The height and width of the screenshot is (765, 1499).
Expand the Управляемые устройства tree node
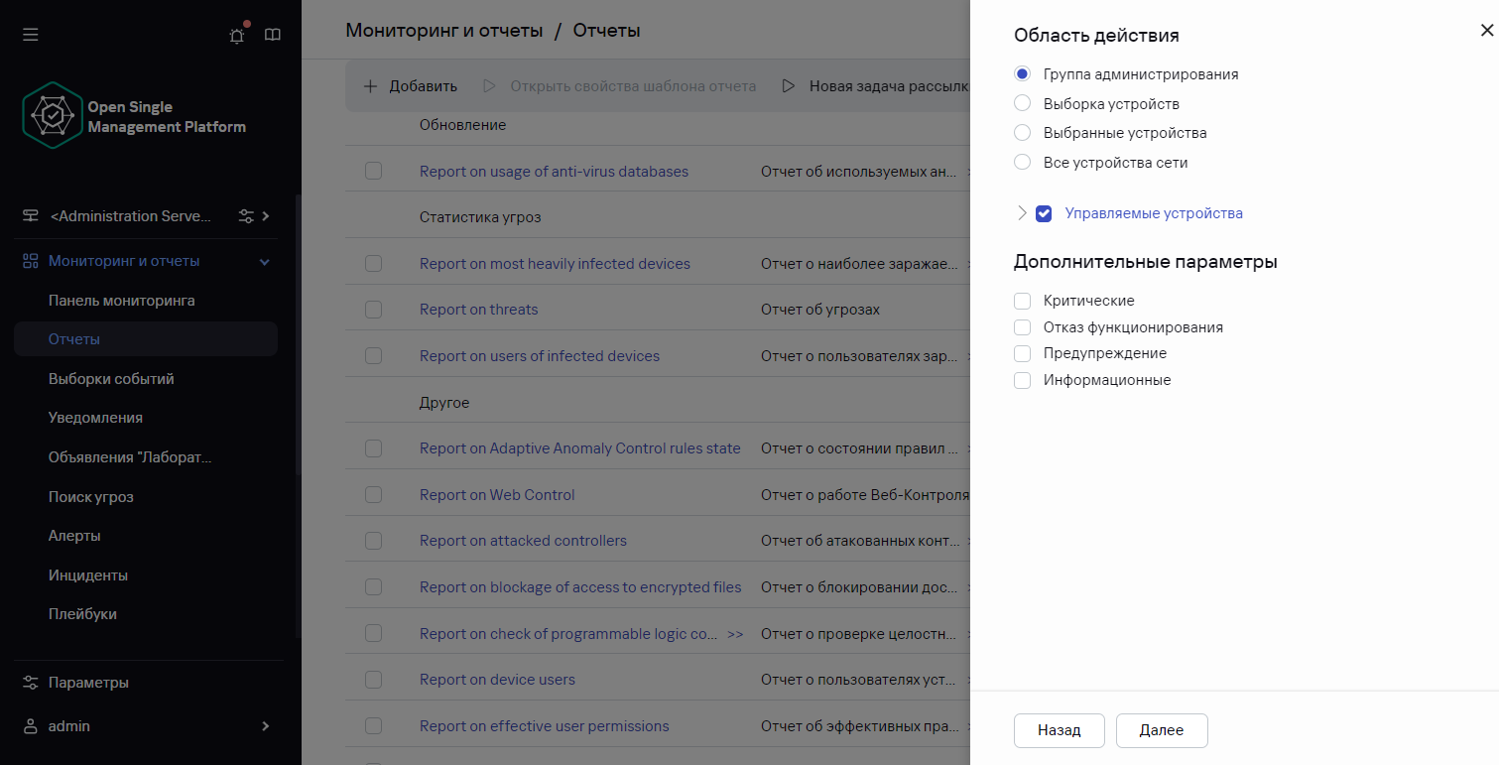(1022, 212)
